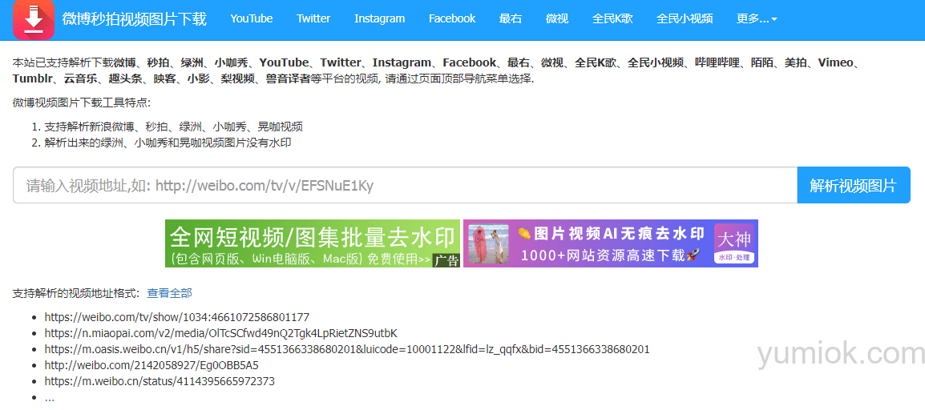This screenshot has width=925, height=410.
Task: Select Instagram in the top navigation
Action: 379,19
